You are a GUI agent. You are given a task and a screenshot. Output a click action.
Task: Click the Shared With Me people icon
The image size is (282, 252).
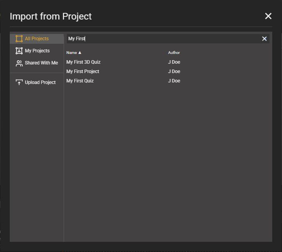click(19, 63)
